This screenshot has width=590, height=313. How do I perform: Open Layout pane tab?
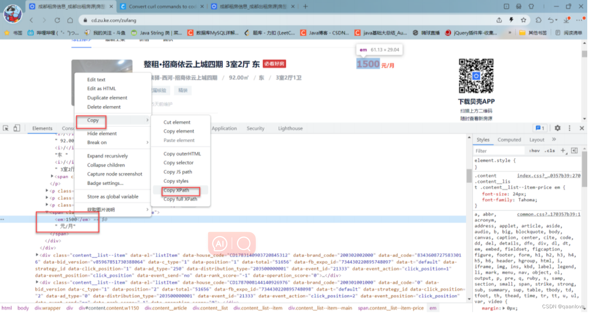537,140
